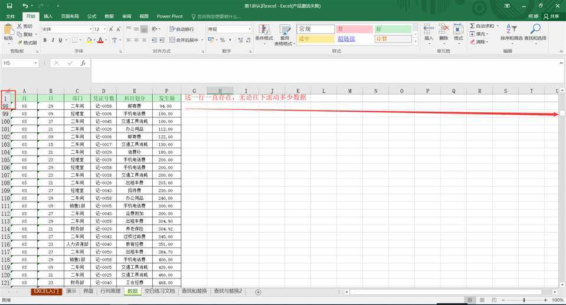Viewport: 566px width, 305px height.
Task: Click the Font Color red A swatch
Action: coord(100,40)
